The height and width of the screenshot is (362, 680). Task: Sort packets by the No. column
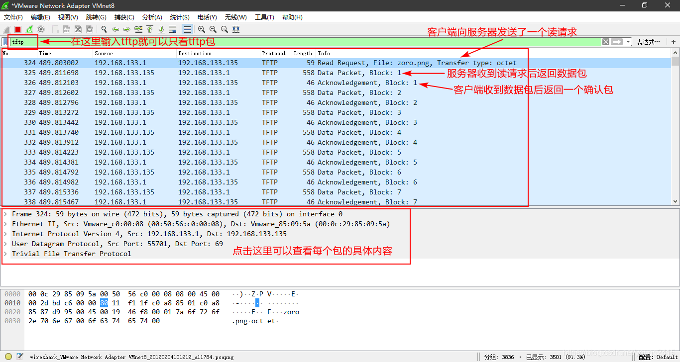19,53
